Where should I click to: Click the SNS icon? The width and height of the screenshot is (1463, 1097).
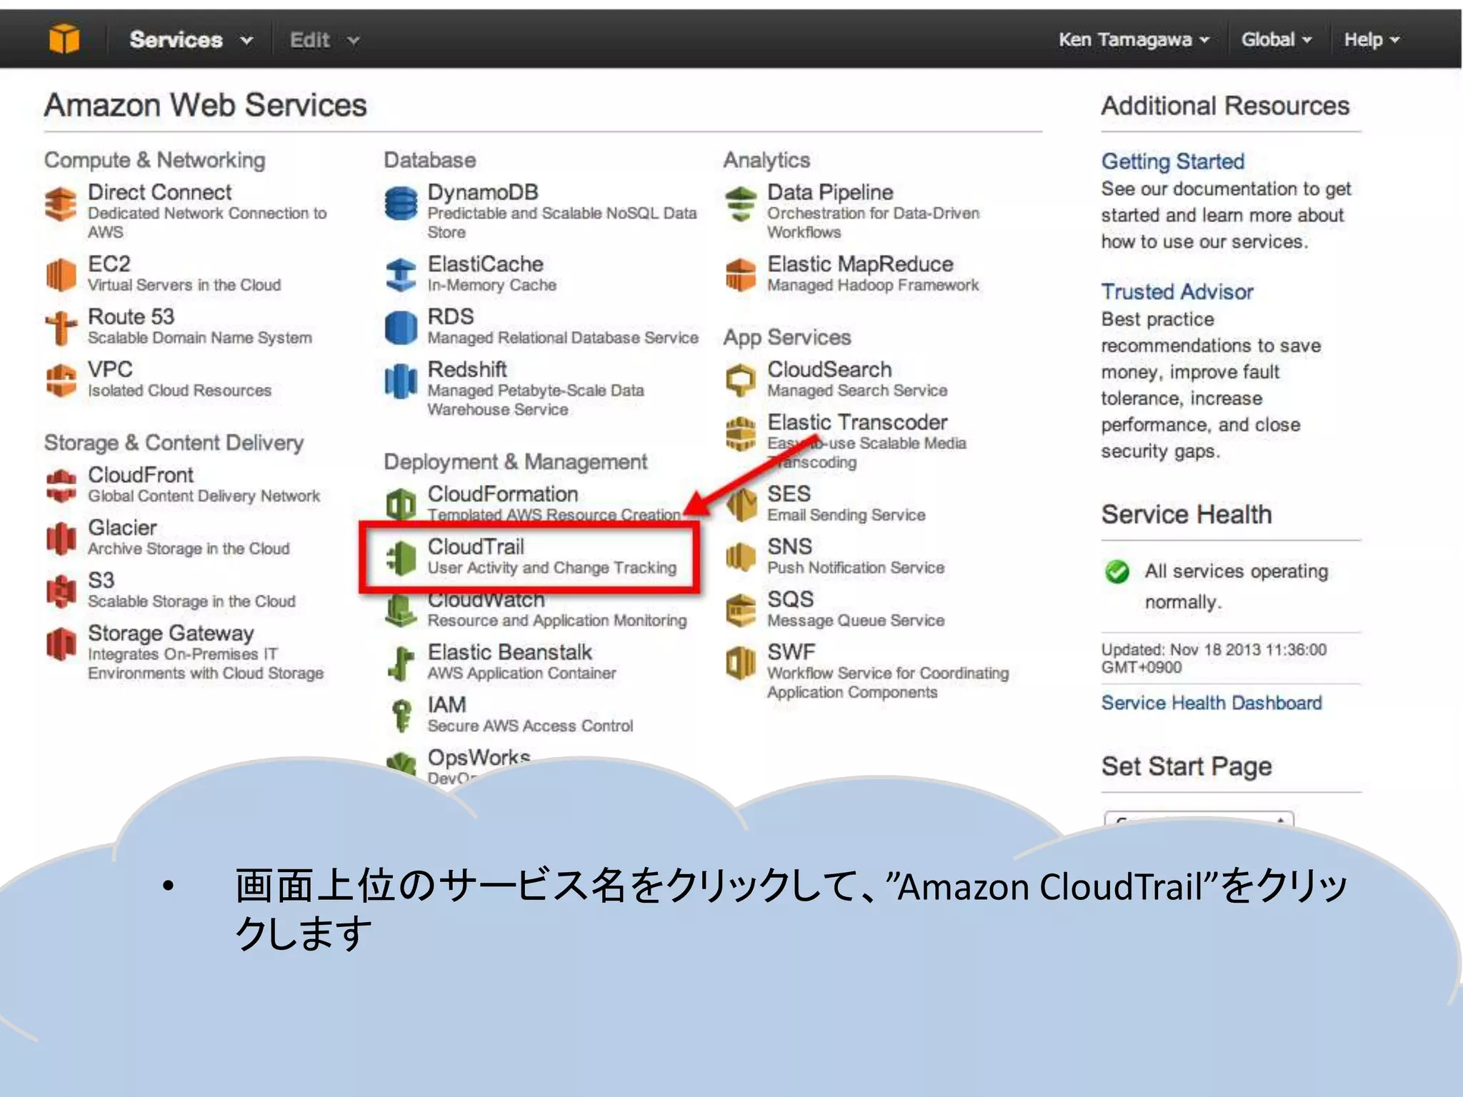[741, 557]
